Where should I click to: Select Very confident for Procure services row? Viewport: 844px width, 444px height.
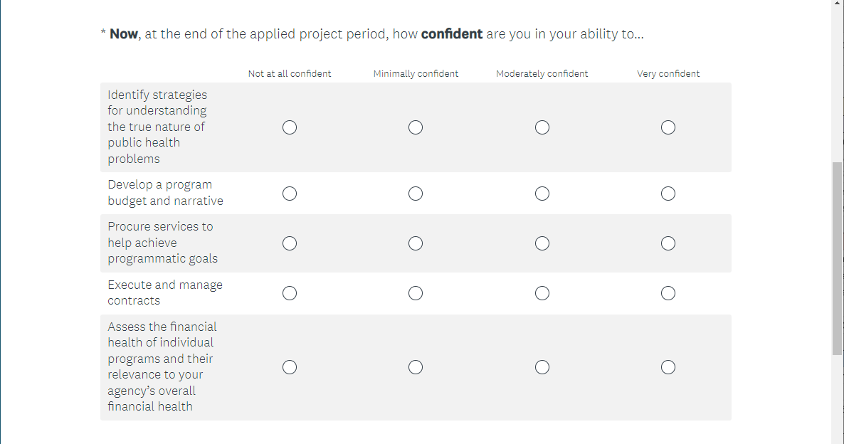pyautogui.click(x=668, y=243)
